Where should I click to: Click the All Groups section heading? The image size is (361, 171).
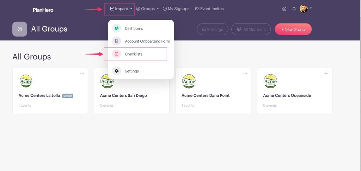[31, 57]
